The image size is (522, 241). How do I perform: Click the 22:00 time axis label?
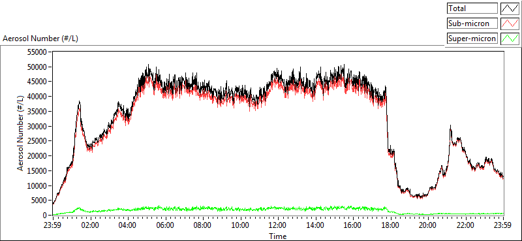coord(465,225)
